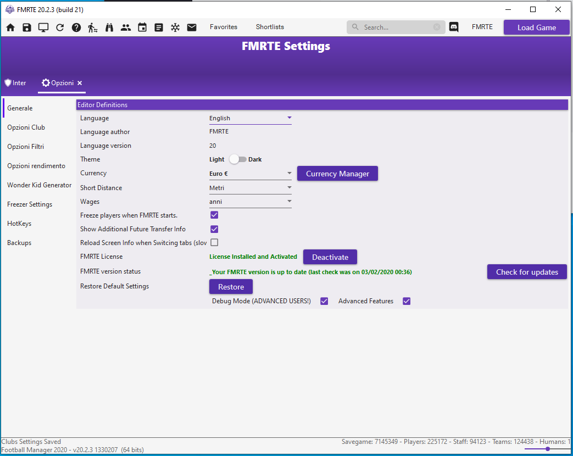Viewport: 573px width, 456px height.
Task: Click the binoculars scouting icon
Action: [x=109, y=27]
